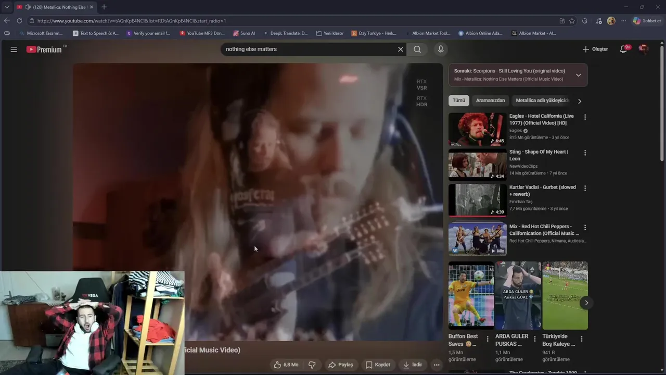The width and height of the screenshot is (666, 375).
Task: Open the Kurtlar Vadisi Gurbet thumbnail
Action: tap(477, 200)
